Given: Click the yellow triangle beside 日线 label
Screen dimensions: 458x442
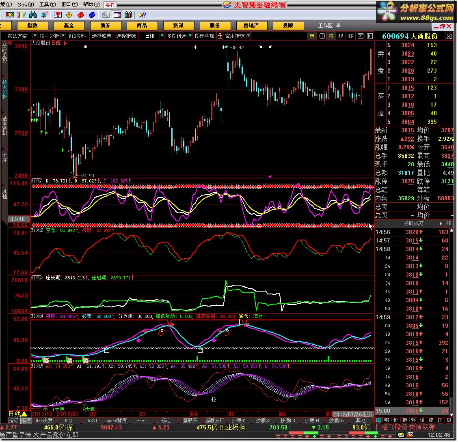Looking at the screenshot, I should [24, 414].
